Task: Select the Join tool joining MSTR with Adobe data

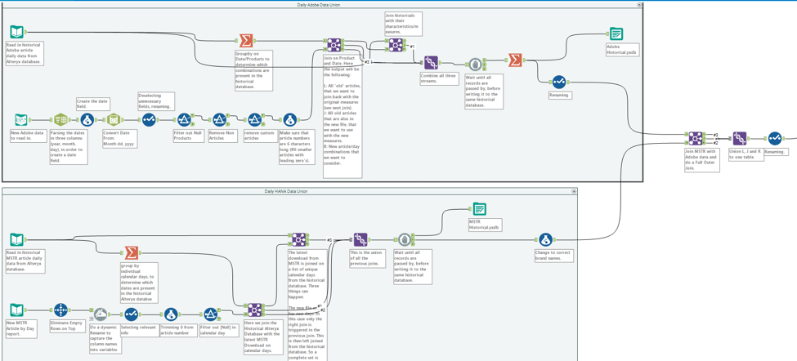Action: point(696,137)
